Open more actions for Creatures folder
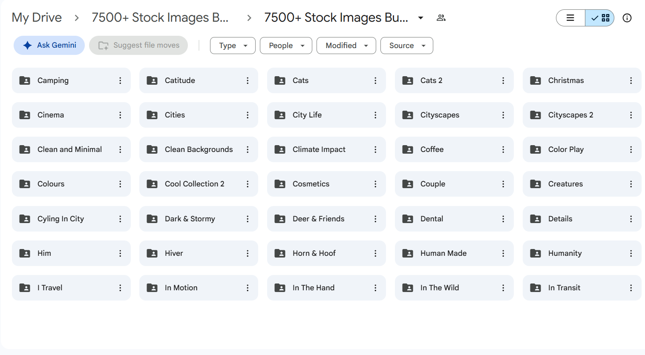This screenshot has height=355, width=645. tap(631, 184)
